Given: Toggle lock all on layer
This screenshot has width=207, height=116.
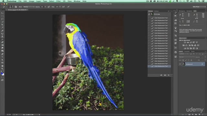Looking at the screenshot, I should coord(191,60).
